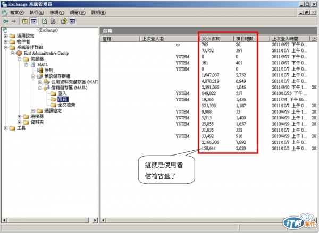Image resolution: width=319 pixels, height=233 pixels.
Task: Click the last toolbar icon right of Help
Action: pyautogui.click(x=72, y=21)
